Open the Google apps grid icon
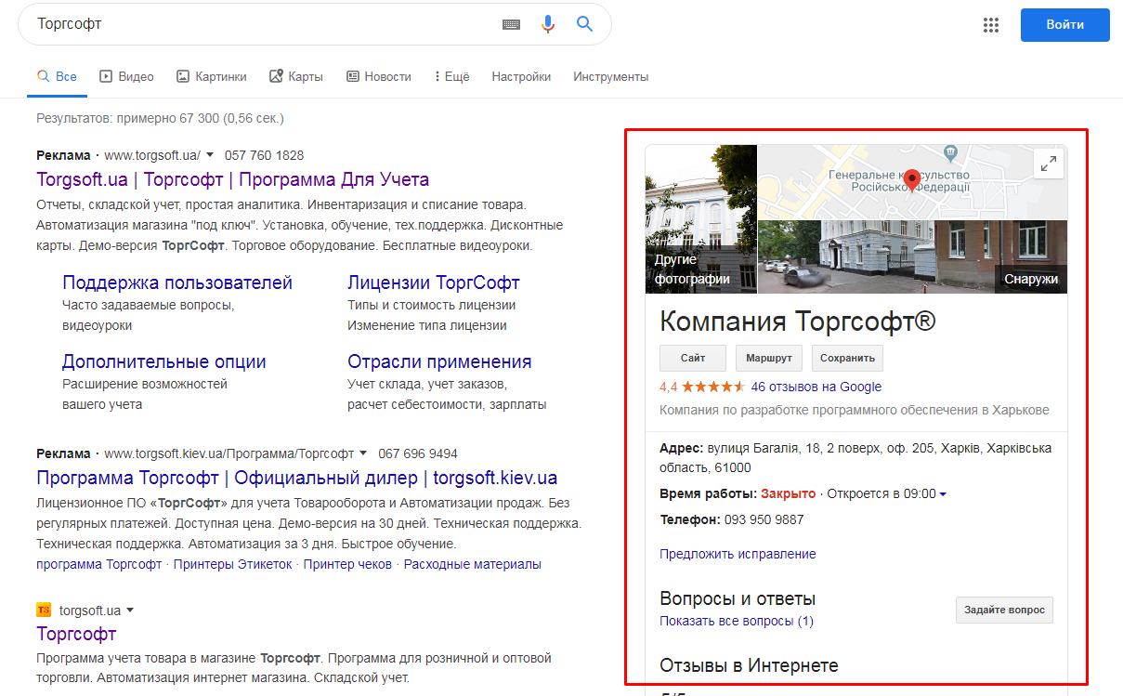Image resolution: width=1123 pixels, height=696 pixels. [x=991, y=25]
